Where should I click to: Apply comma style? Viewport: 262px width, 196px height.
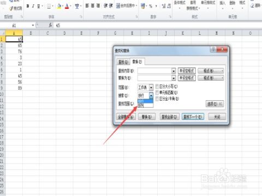click(x=156, y=6)
